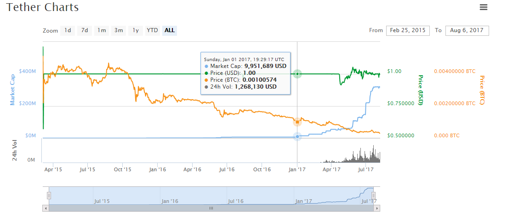
Task: Click the green Price (USD) marker point
Action: pos(297,74)
